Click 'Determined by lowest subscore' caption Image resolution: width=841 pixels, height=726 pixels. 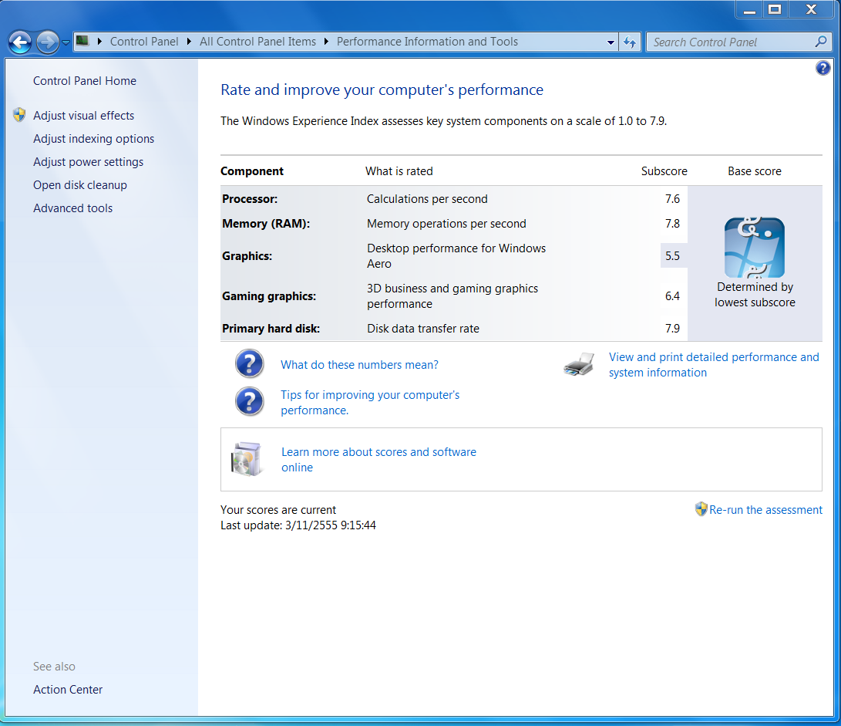coord(755,294)
